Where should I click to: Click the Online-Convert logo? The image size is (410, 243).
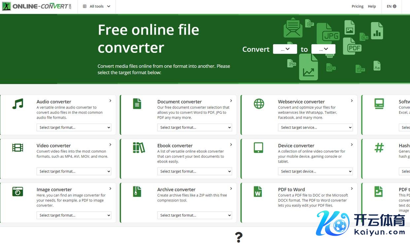[x=37, y=6]
